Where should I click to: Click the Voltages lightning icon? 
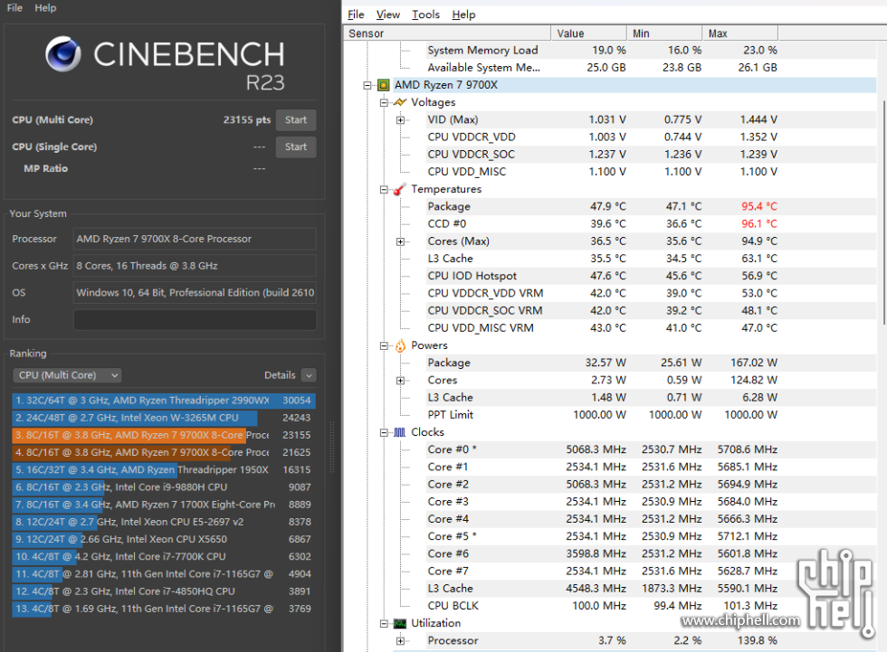click(400, 102)
